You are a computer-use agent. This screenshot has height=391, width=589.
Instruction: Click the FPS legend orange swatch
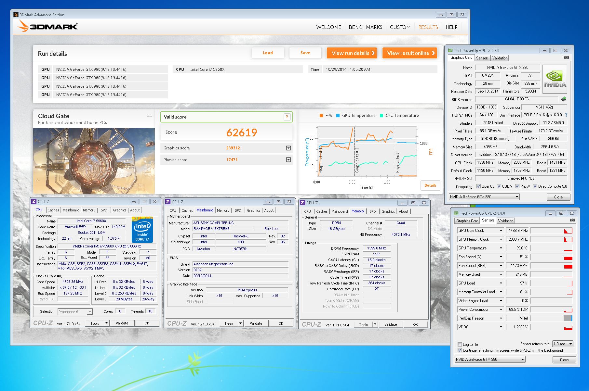click(x=321, y=116)
